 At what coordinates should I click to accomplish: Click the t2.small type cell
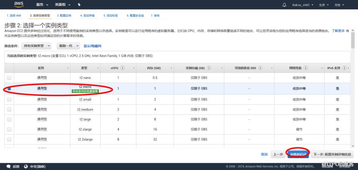[85, 99]
